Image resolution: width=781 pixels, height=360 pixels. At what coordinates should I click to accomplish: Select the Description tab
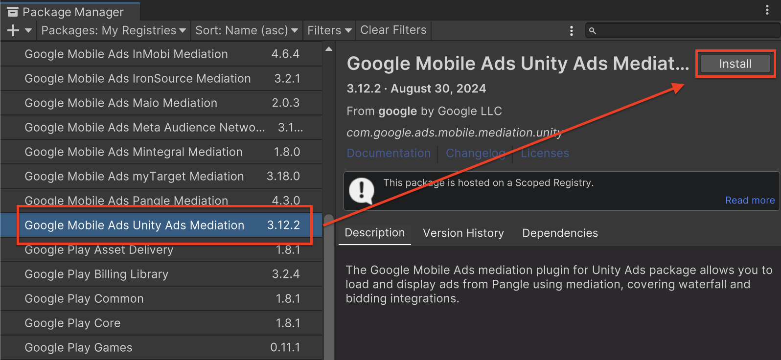374,233
